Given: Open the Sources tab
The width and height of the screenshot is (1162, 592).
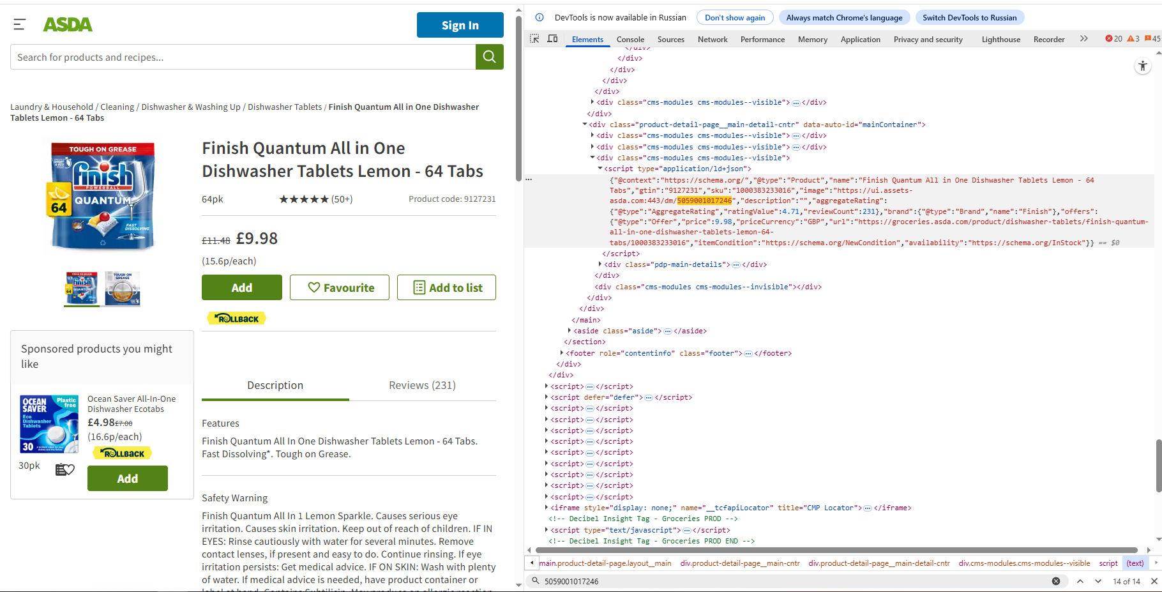Looking at the screenshot, I should click(x=671, y=40).
